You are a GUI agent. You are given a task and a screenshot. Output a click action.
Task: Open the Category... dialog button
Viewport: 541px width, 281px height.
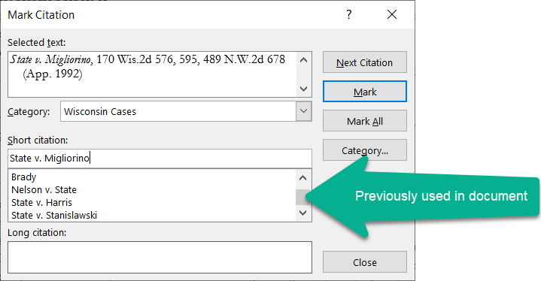coord(365,150)
